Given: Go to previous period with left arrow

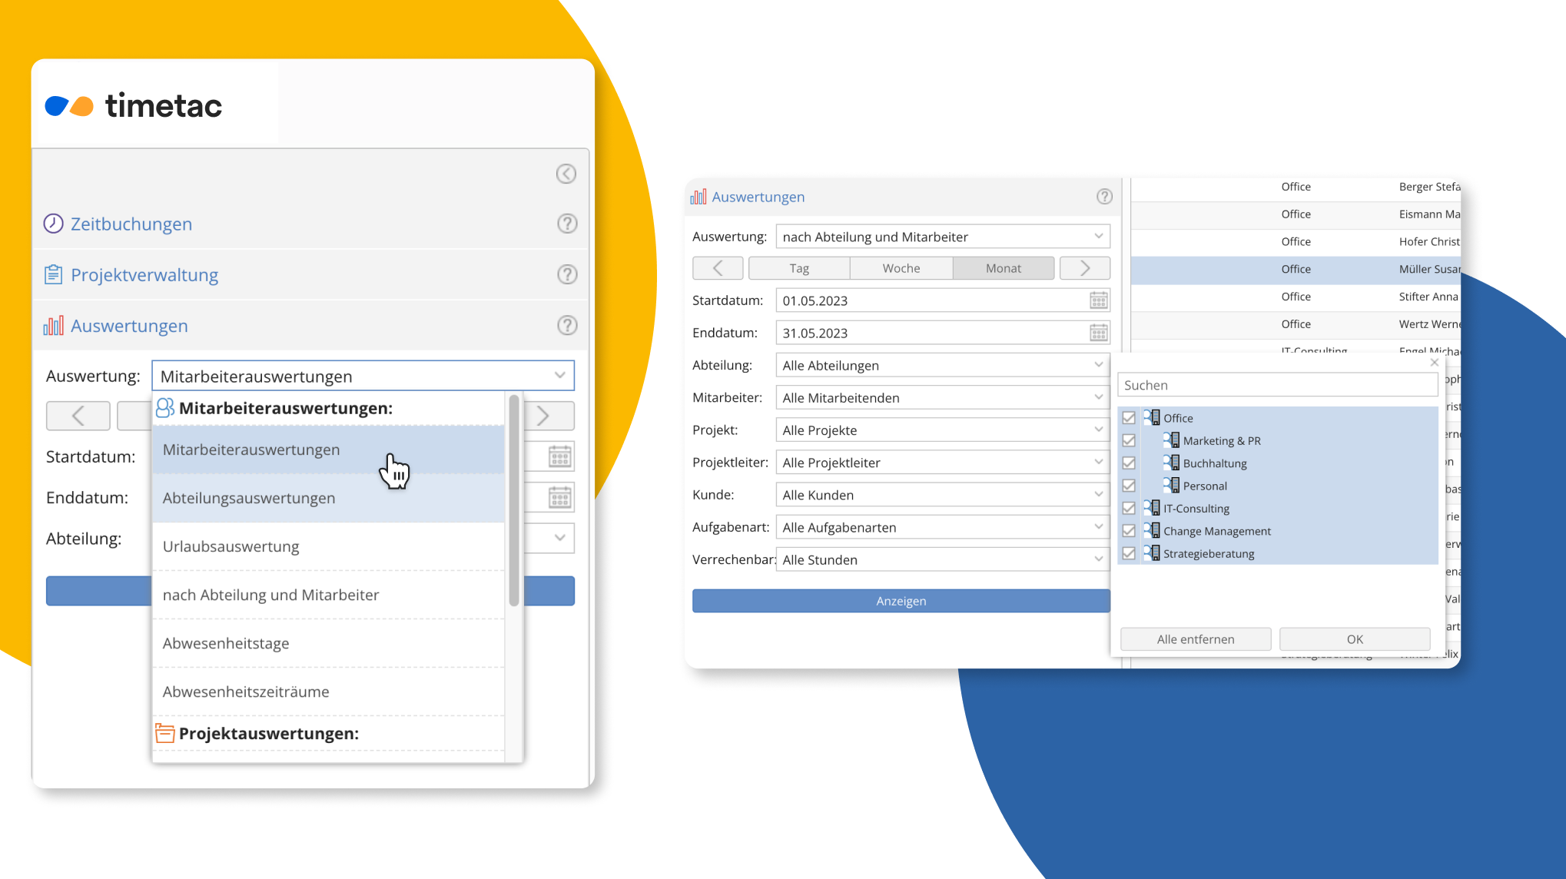Looking at the screenshot, I should tap(718, 268).
